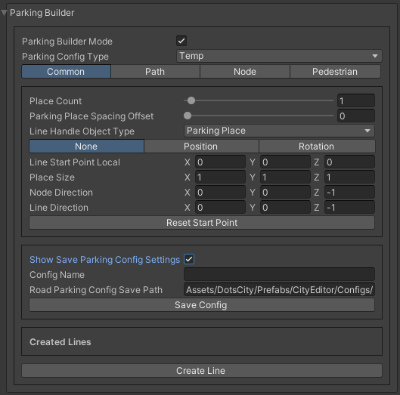400x395 pixels.
Task: Click the Show Save Parking Config Settings label
Action: pos(104,260)
